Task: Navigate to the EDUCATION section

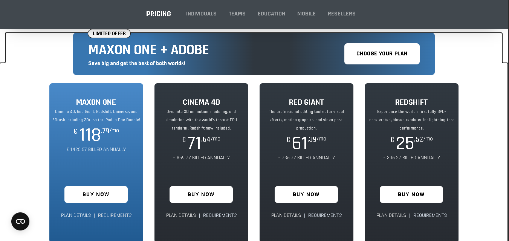Action: pyautogui.click(x=271, y=14)
